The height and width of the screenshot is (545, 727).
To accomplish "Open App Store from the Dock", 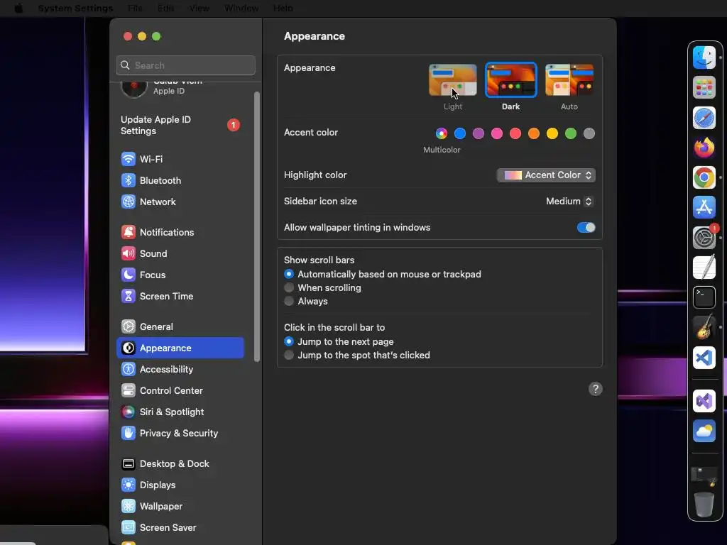I will pos(704,207).
